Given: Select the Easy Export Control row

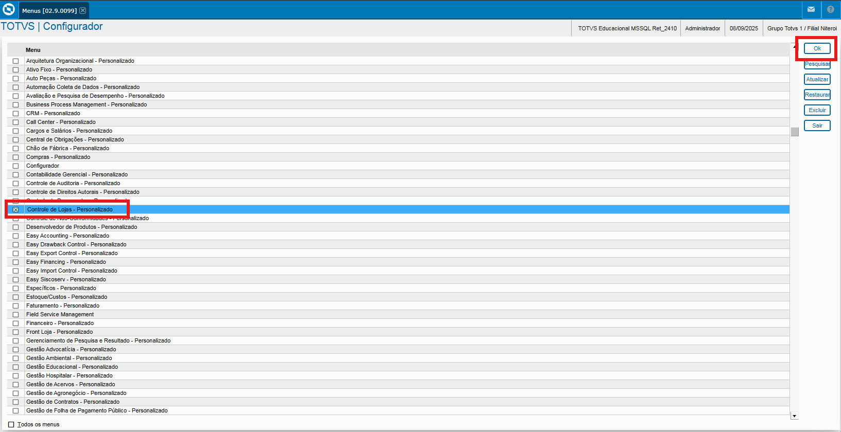Looking at the screenshot, I should point(398,254).
